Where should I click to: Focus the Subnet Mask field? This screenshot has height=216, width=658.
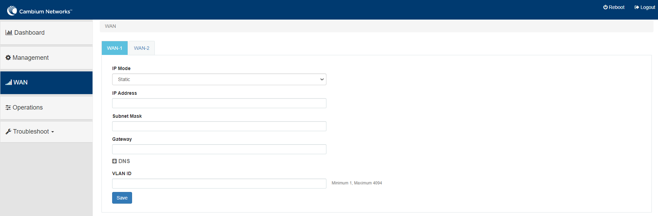pyautogui.click(x=219, y=126)
